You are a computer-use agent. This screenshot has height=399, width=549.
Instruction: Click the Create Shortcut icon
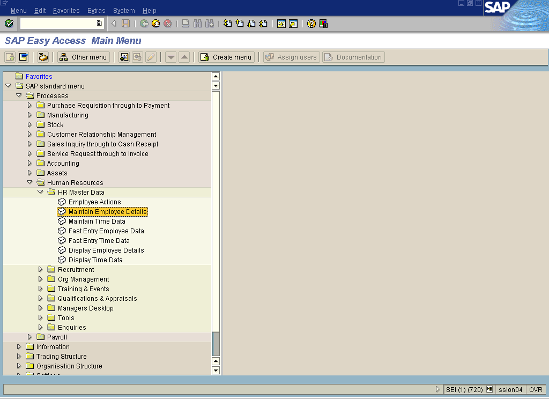tap(293, 24)
